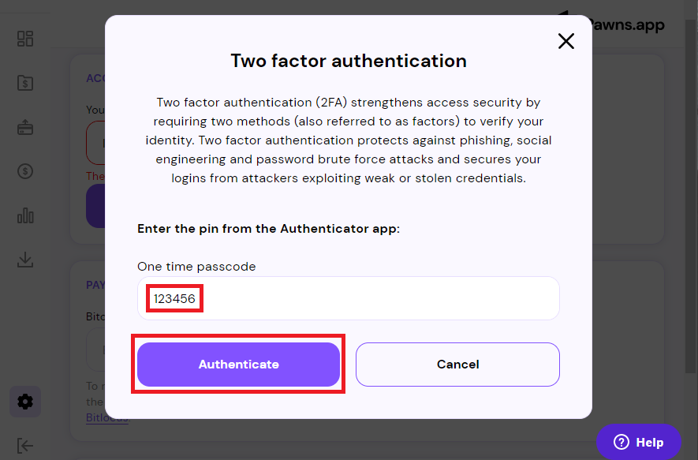Image resolution: width=698 pixels, height=460 pixels.
Task: Click the dollar coin sidebar icon
Action: tap(25, 171)
